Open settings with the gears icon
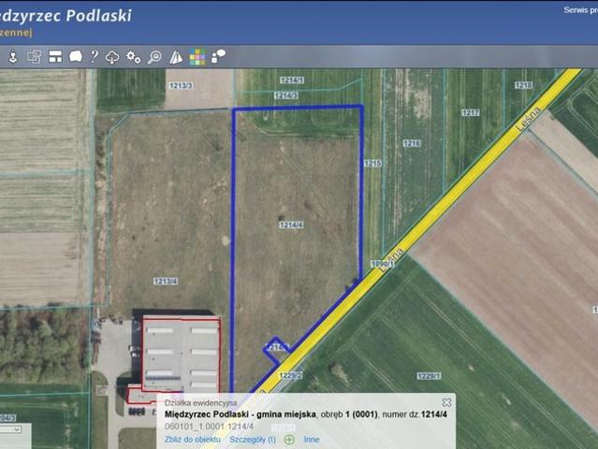Viewport: 598px width, 449px height. (134, 57)
